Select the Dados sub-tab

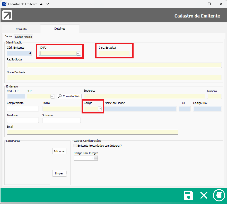coord(8,37)
